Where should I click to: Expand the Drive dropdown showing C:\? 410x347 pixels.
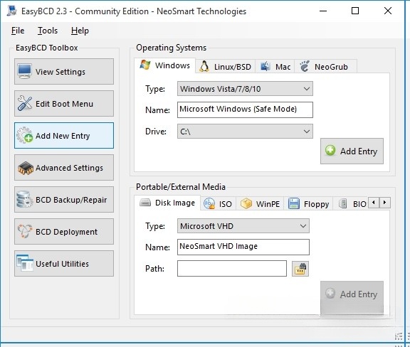(x=245, y=131)
